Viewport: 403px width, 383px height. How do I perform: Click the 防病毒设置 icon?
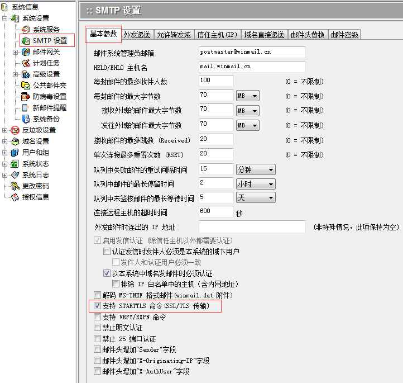[26, 97]
